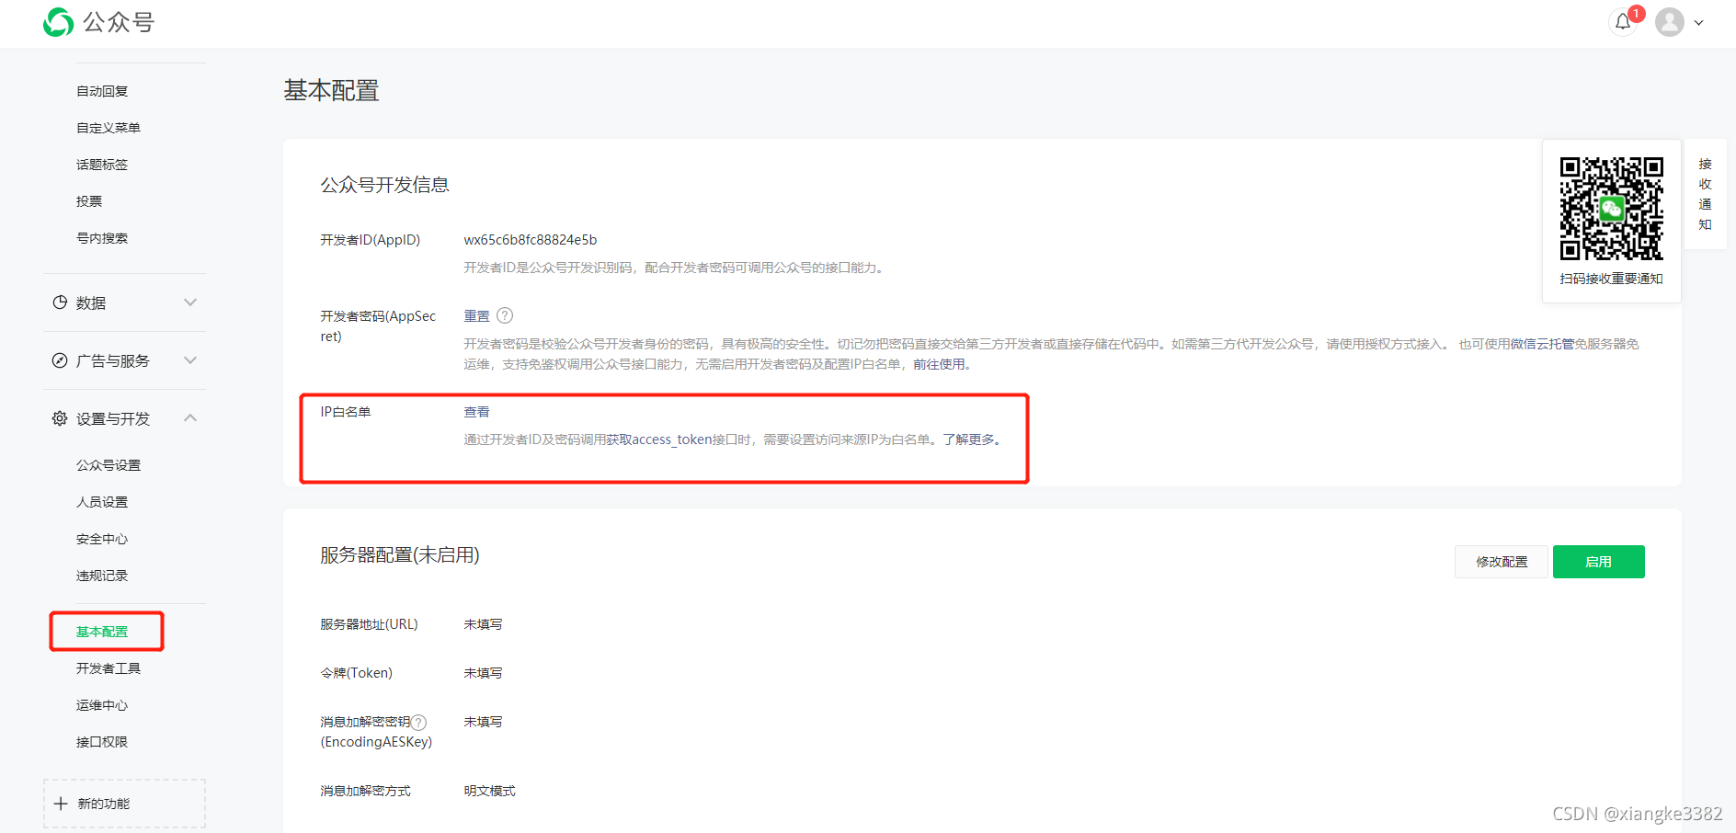Click the WeChat 公众号 logo

(x=98, y=22)
